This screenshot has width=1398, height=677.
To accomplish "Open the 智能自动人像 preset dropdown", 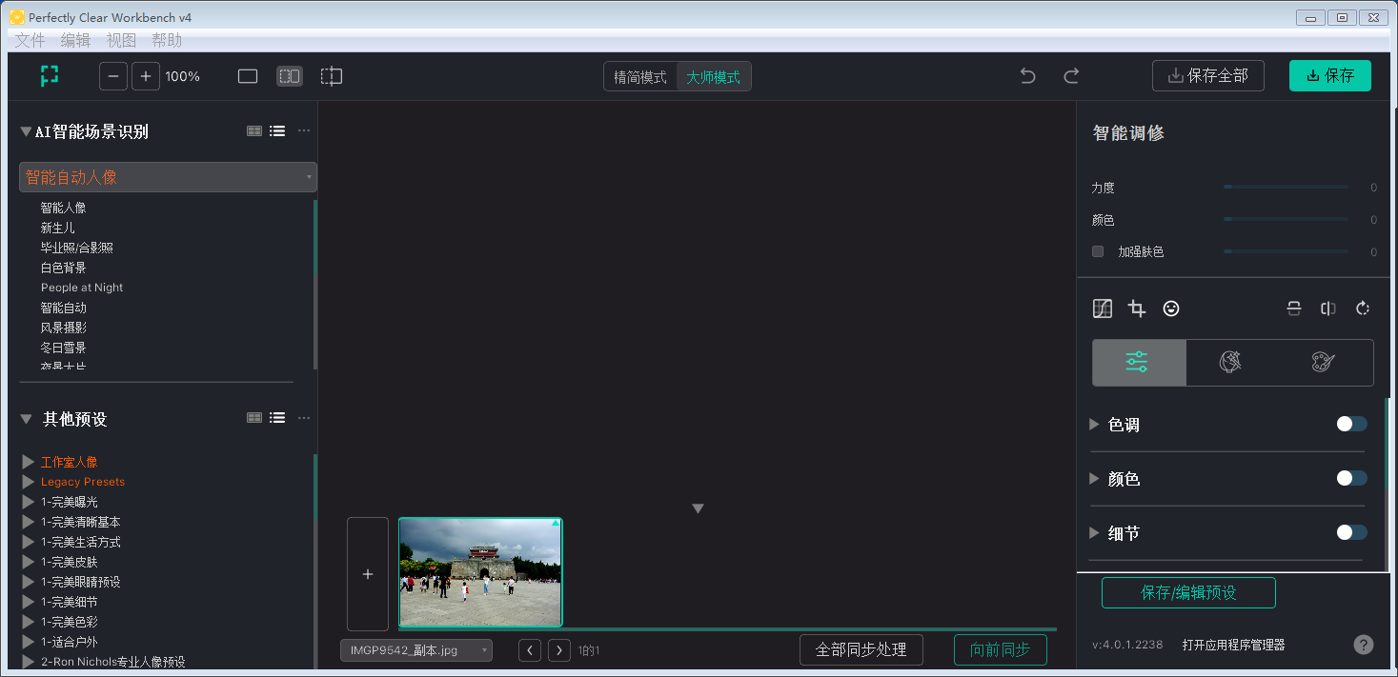I will (168, 177).
